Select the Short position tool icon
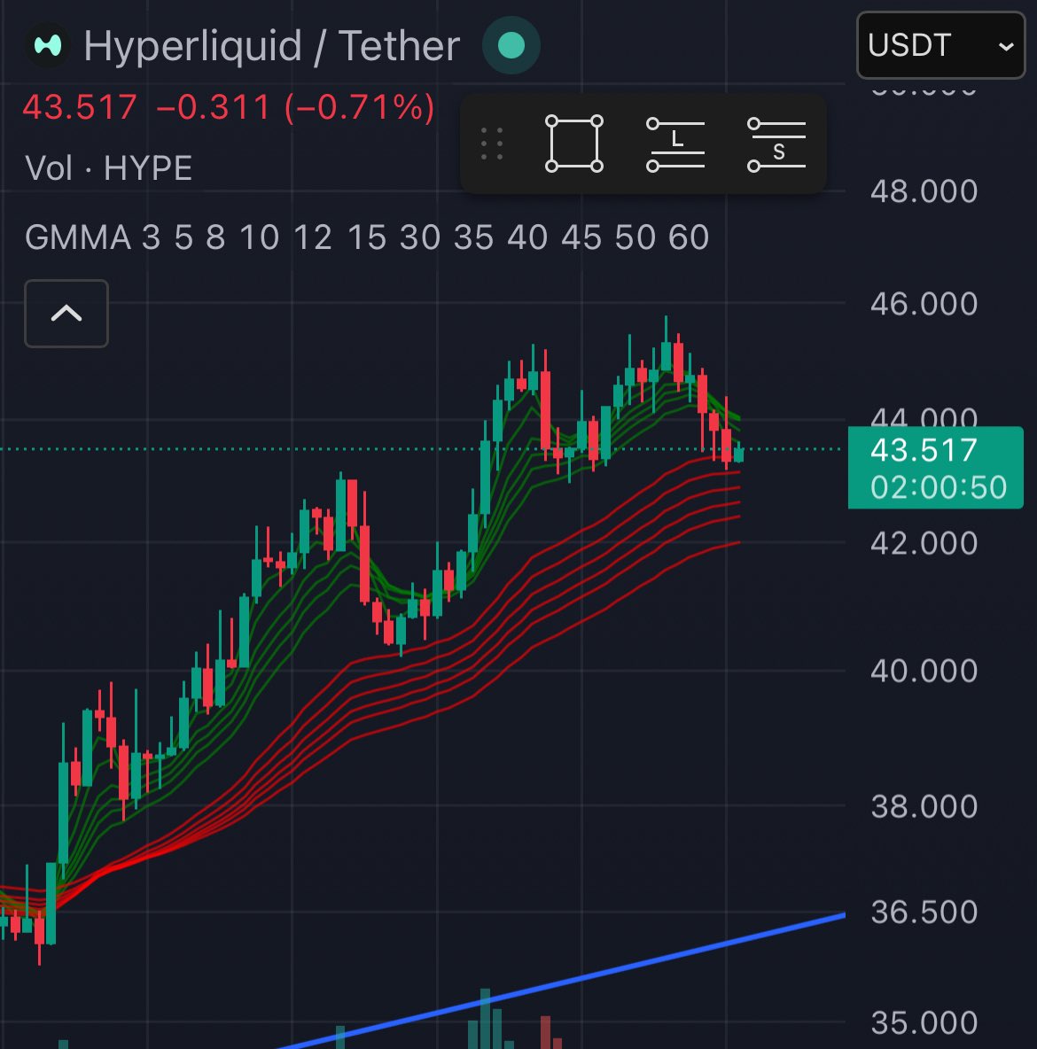Viewport: 1037px width, 1049px height. click(776, 144)
